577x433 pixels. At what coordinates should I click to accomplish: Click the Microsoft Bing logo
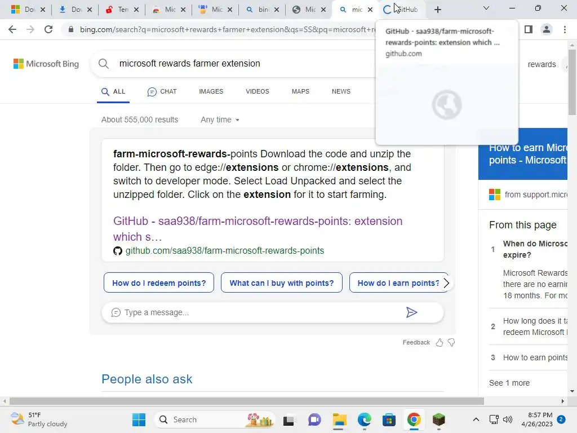(46, 64)
